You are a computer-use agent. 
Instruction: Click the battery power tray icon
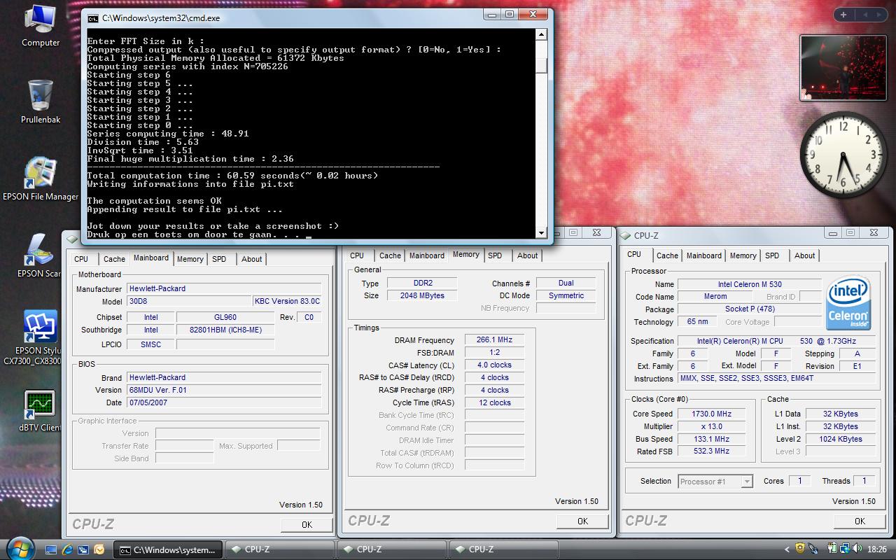coord(832,549)
